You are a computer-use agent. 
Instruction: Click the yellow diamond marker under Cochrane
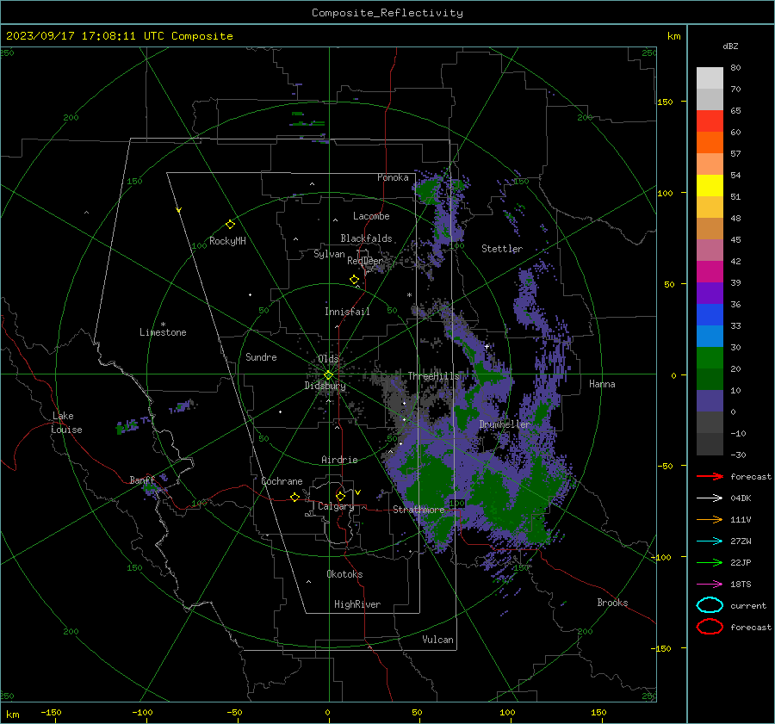294,497
